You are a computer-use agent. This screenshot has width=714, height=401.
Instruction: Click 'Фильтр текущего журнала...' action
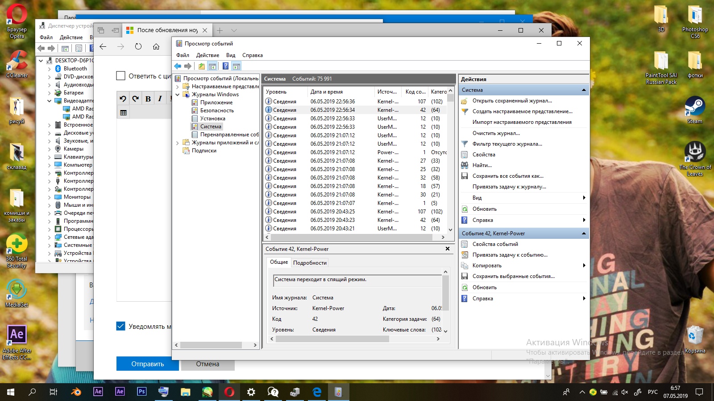click(507, 144)
